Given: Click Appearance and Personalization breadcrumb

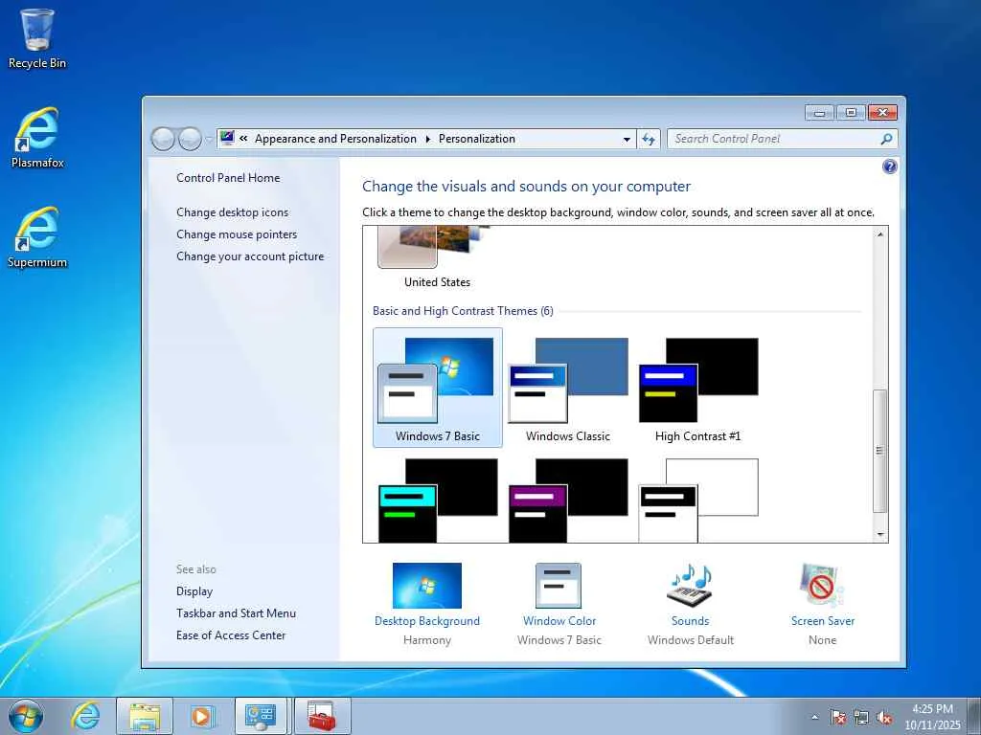Looking at the screenshot, I should click(335, 139).
